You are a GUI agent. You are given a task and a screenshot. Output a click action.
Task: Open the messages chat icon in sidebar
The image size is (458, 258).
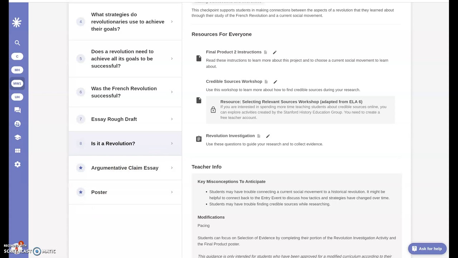pyautogui.click(x=17, y=110)
